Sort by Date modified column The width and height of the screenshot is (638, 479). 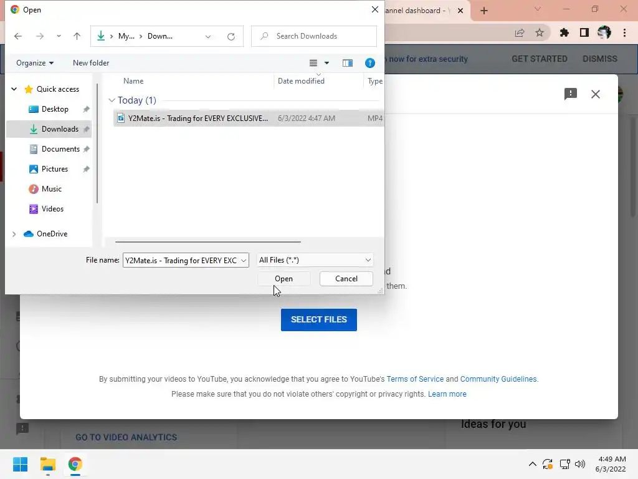(301, 80)
